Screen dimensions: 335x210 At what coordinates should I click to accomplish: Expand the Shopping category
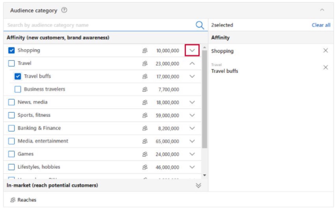tap(192, 51)
